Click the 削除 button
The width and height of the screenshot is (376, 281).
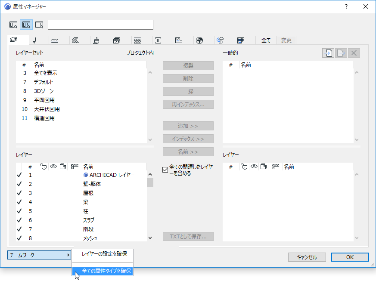188,79
